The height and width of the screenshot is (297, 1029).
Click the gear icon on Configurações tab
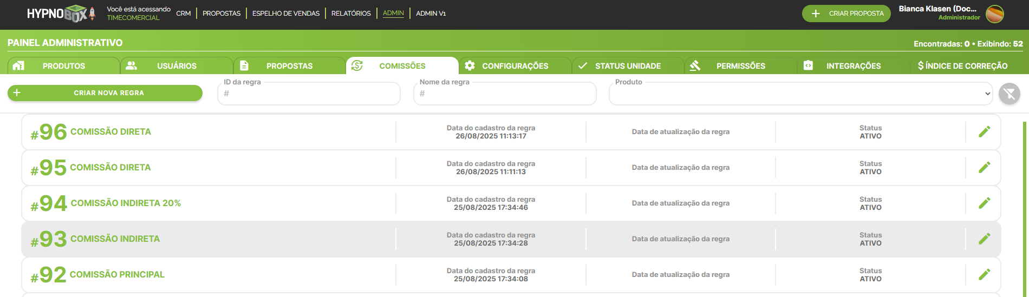(470, 65)
